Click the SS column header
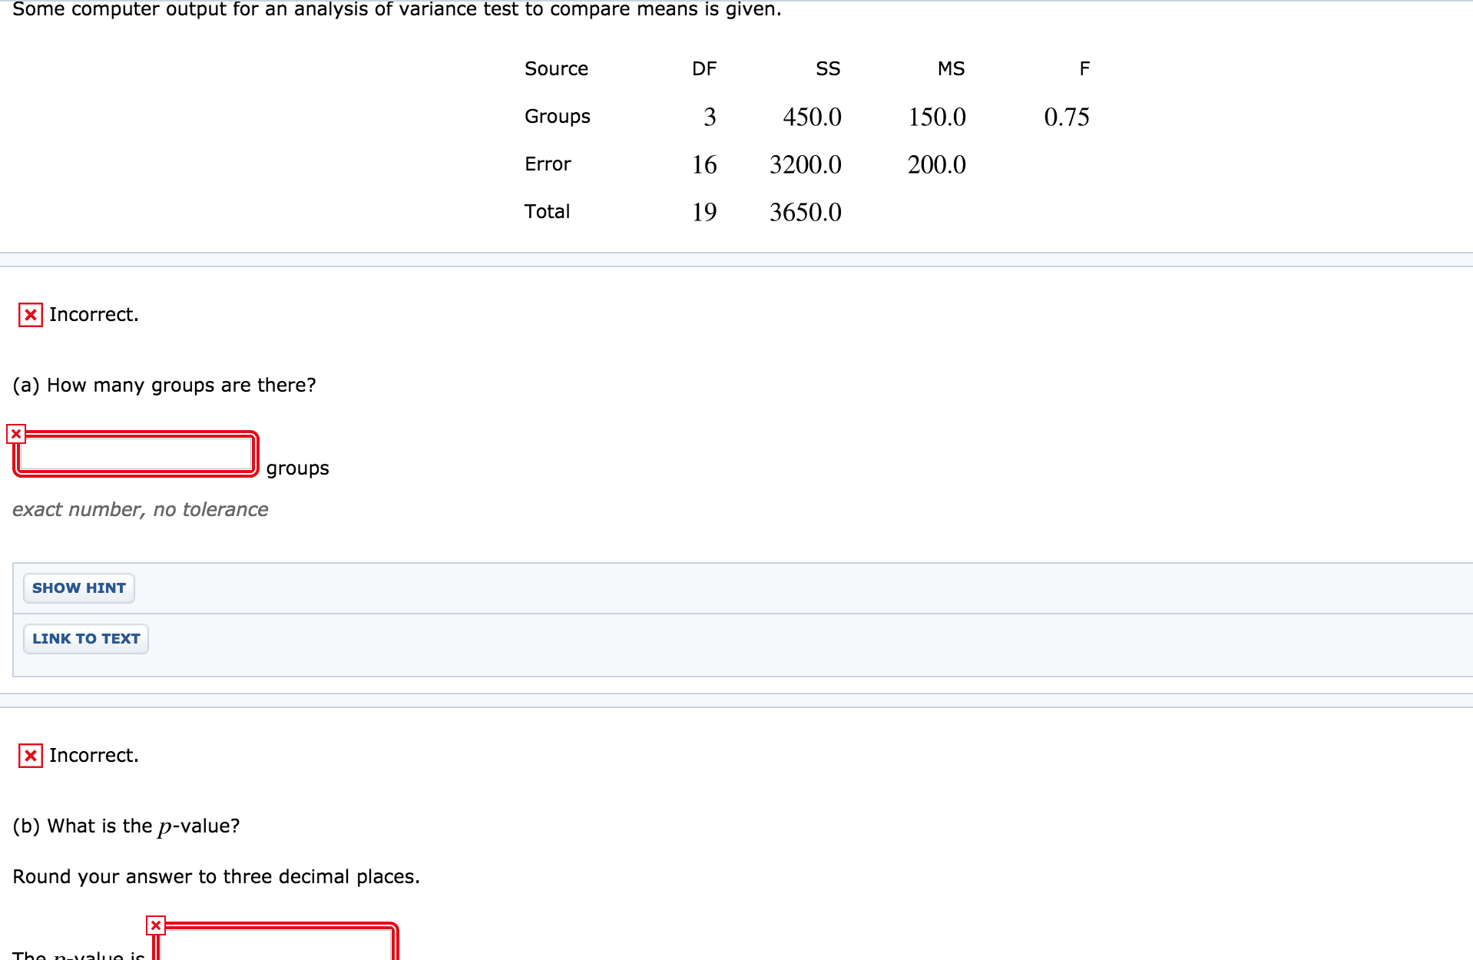 (x=828, y=69)
